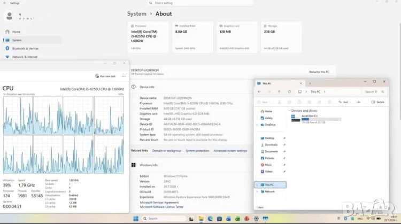Click the Windows Start button
The width and height of the screenshot is (401, 224).
136,219
